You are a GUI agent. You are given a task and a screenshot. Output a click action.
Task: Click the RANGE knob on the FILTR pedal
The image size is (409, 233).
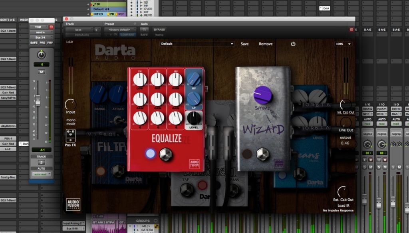99,94
